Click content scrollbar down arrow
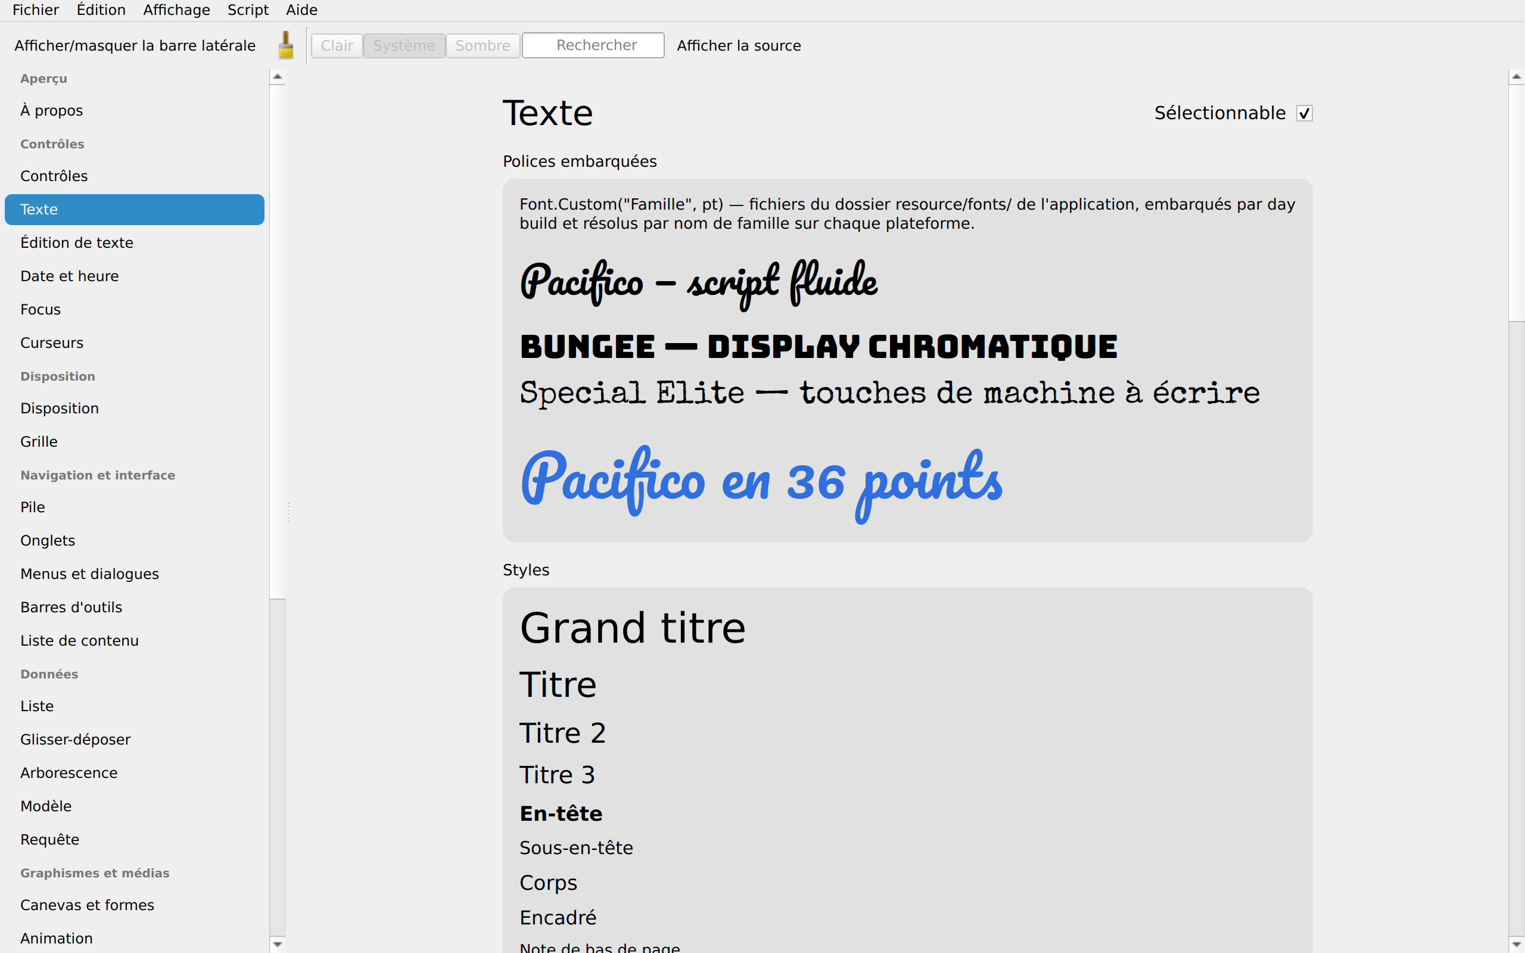This screenshot has height=953, width=1525. [1516, 944]
